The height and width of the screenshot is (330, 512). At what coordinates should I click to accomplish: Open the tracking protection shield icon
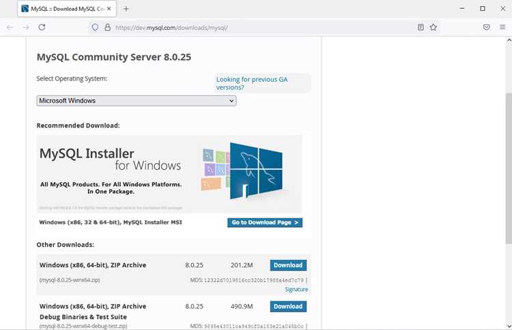[x=95, y=27]
